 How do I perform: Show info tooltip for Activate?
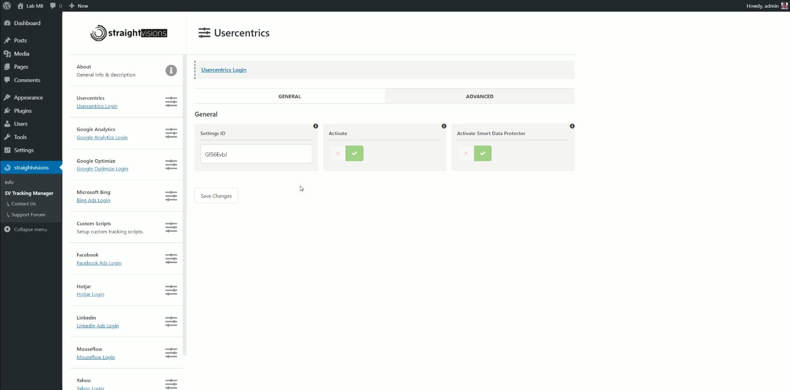tap(444, 126)
